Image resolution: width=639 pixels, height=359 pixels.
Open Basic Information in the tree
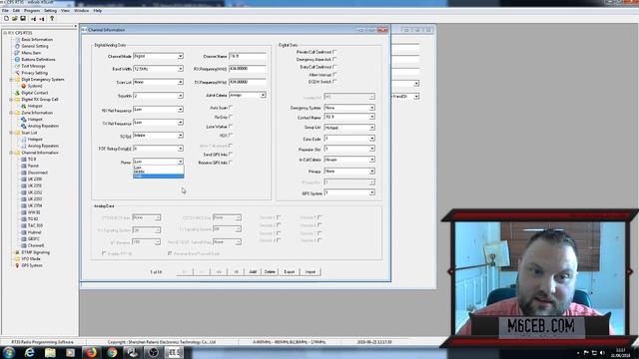37,40
